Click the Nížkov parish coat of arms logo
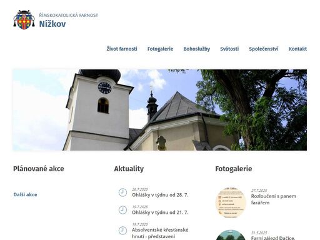Viewport: 320px width, 240px height. 24,20
